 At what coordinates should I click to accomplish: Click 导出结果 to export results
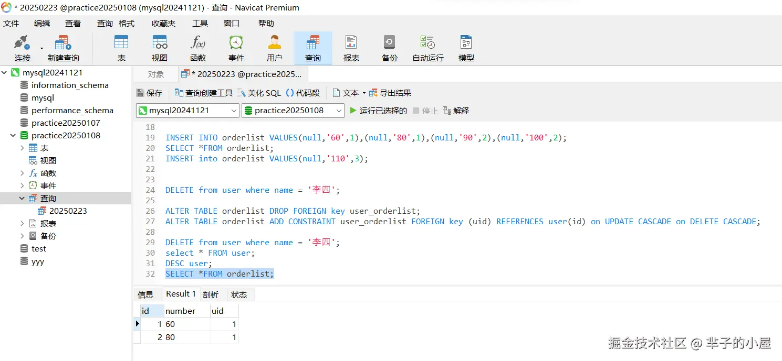coord(390,93)
